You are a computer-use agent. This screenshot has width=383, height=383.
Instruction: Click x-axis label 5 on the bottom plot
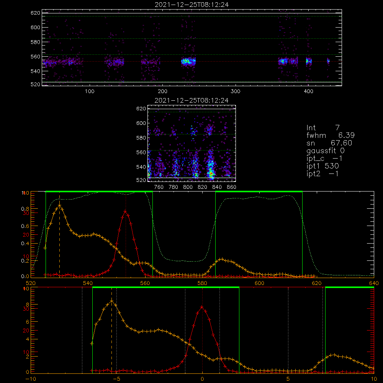tap(288, 379)
